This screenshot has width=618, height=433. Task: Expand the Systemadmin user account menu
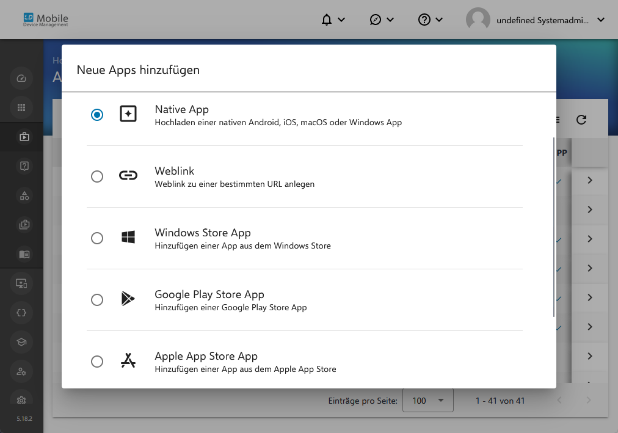pos(601,20)
